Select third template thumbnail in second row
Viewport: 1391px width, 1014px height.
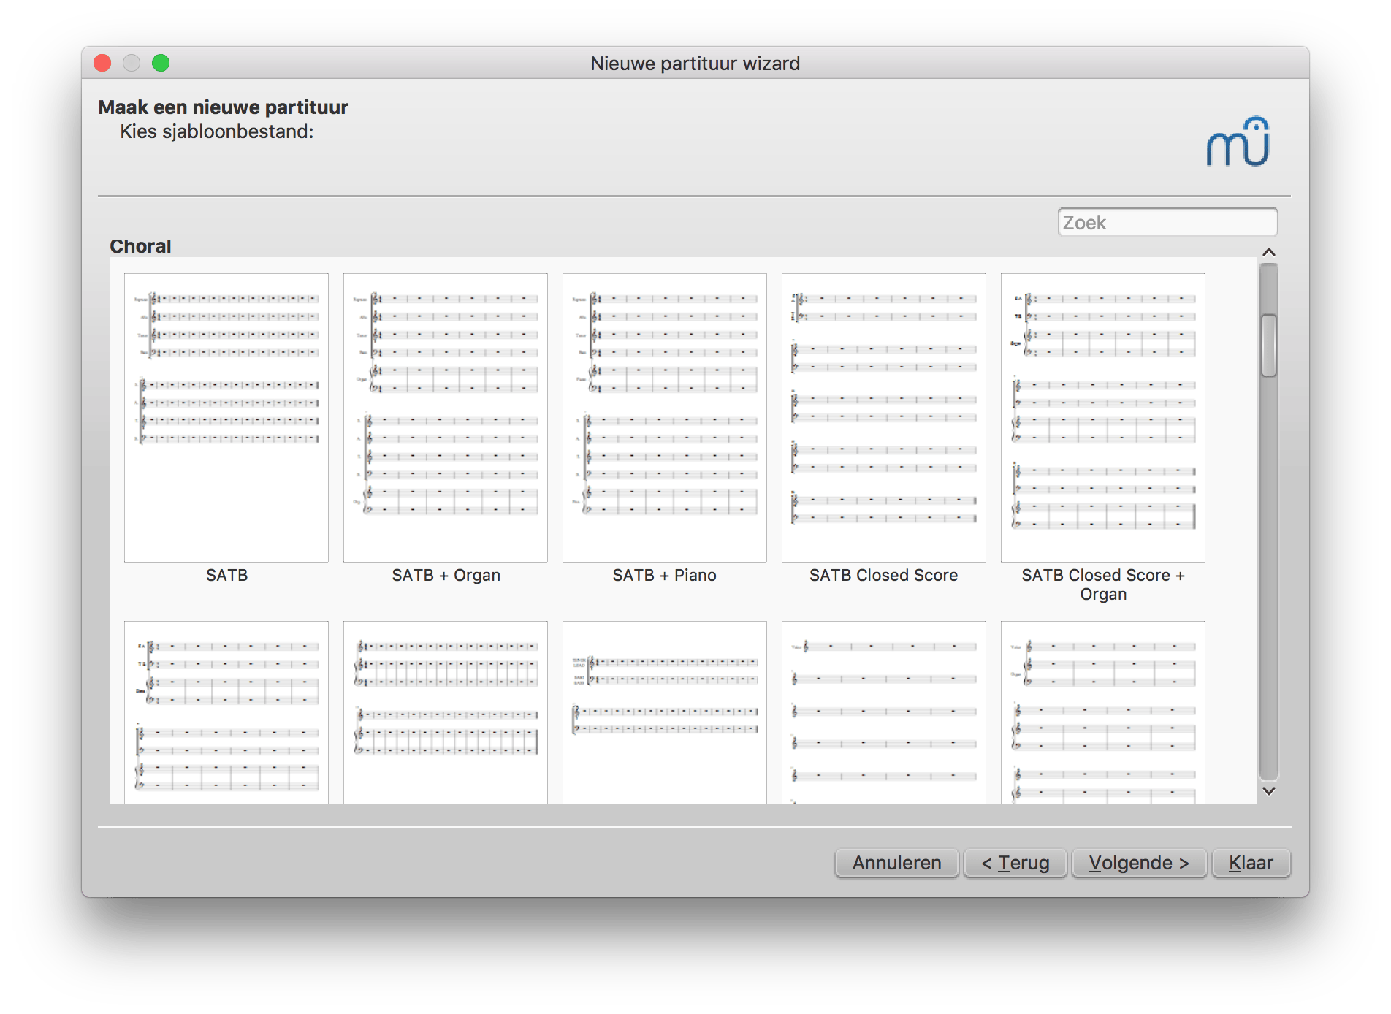pos(665,712)
